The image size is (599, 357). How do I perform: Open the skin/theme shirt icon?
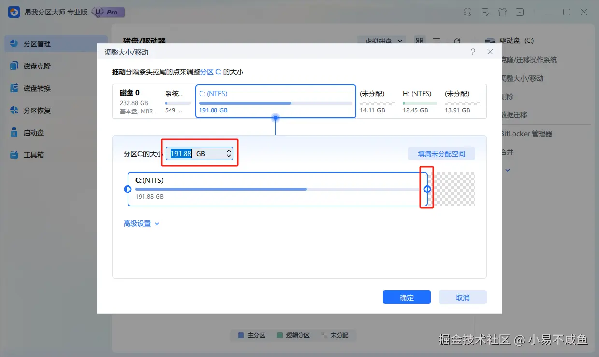point(502,12)
